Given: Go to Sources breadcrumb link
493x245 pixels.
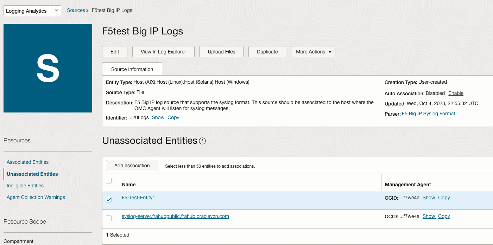Looking at the screenshot, I should coord(76,10).
